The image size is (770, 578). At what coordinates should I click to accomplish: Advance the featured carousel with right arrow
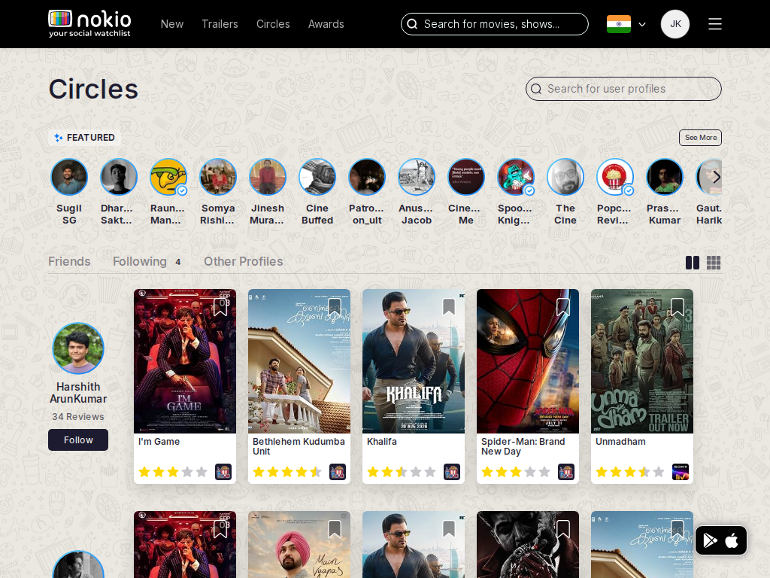(x=717, y=177)
